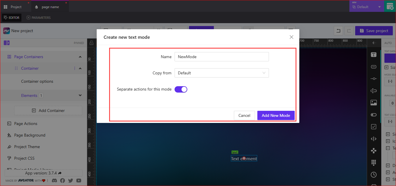The width and height of the screenshot is (396, 186).
Task: Click the 'Add New Mode' button
Action: point(276,115)
